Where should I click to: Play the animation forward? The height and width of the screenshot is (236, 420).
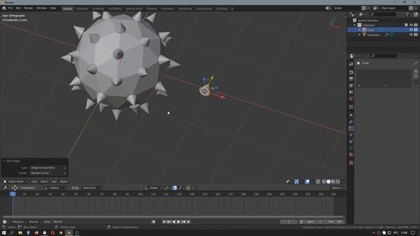178,222
